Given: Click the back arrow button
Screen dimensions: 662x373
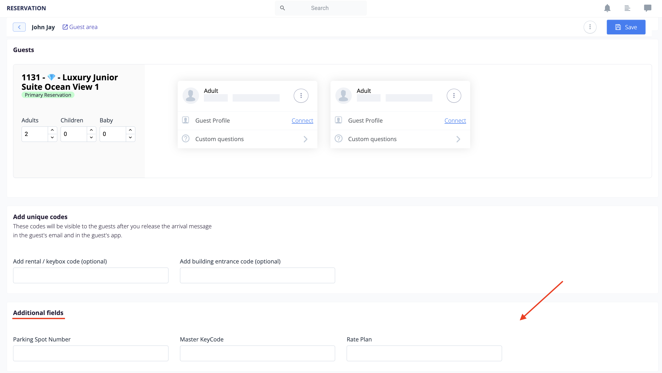Looking at the screenshot, I should [19, 27].
